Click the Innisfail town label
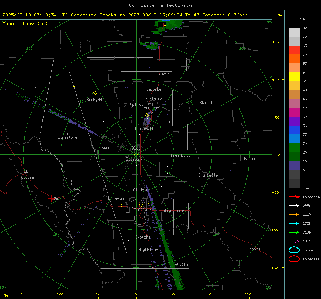The width and height of the screenshot is (321, 299). point(144,129)
